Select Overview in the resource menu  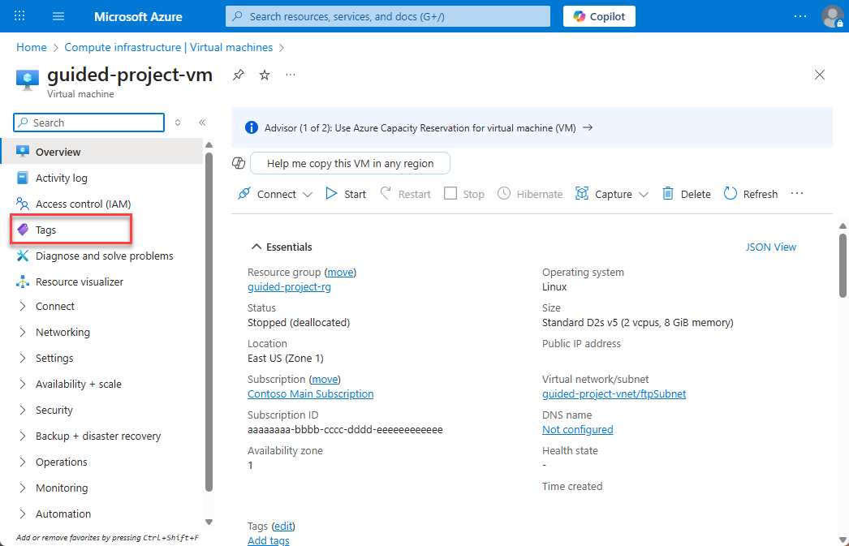coord(101,152)
